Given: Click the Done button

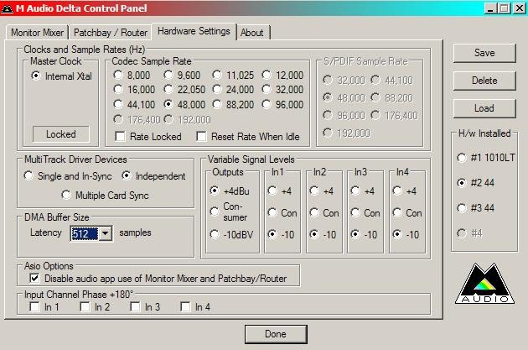Looking at the screenshot, I should tap(276, 334).
